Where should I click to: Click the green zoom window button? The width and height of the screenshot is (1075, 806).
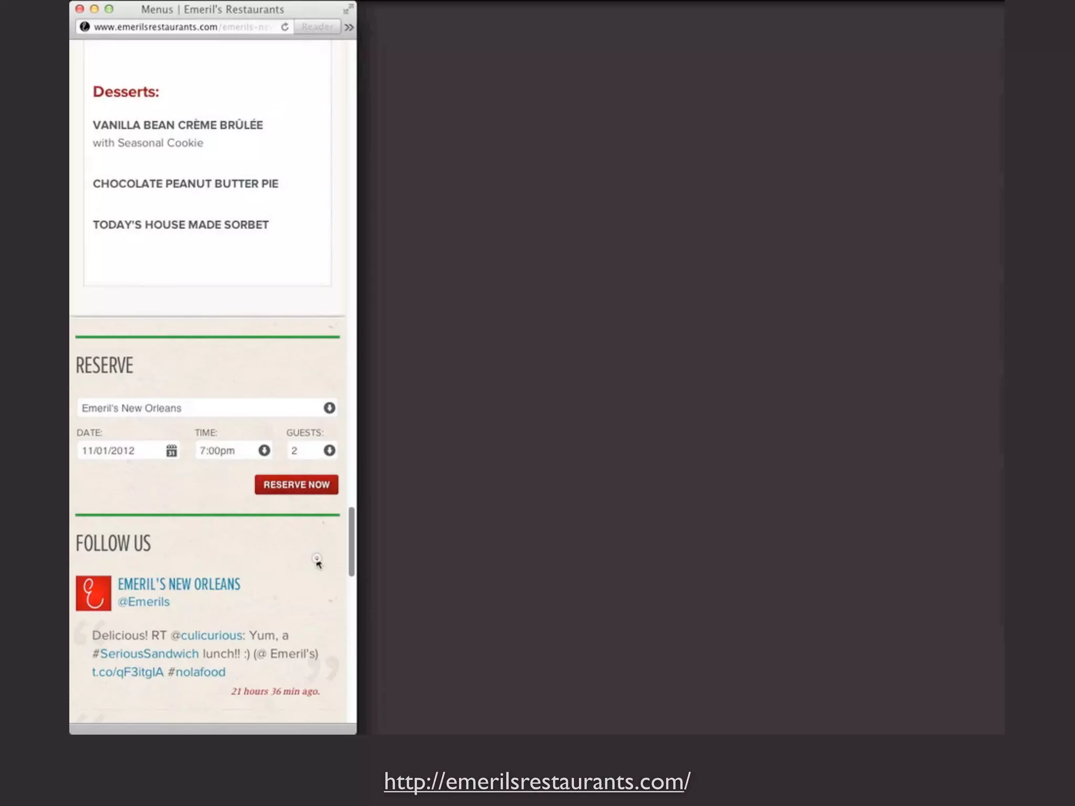coord(109,9)
